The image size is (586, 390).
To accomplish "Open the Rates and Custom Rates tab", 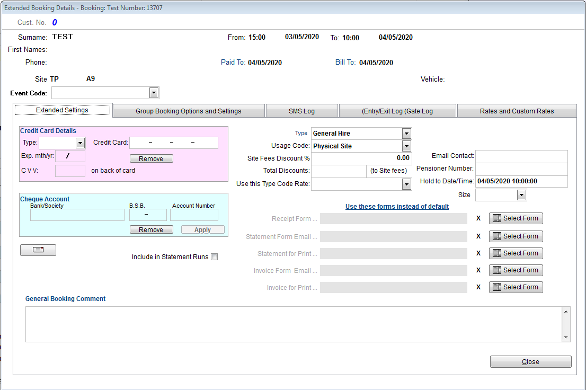I will [517, 111].
